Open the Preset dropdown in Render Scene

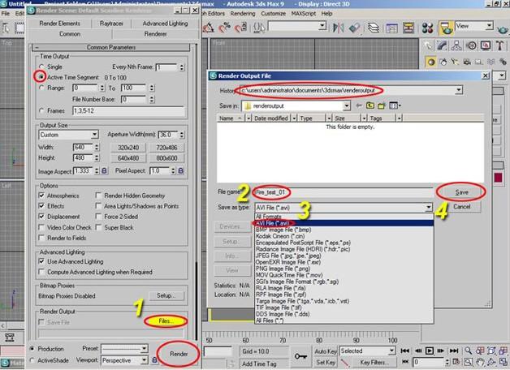pos(144,349)
